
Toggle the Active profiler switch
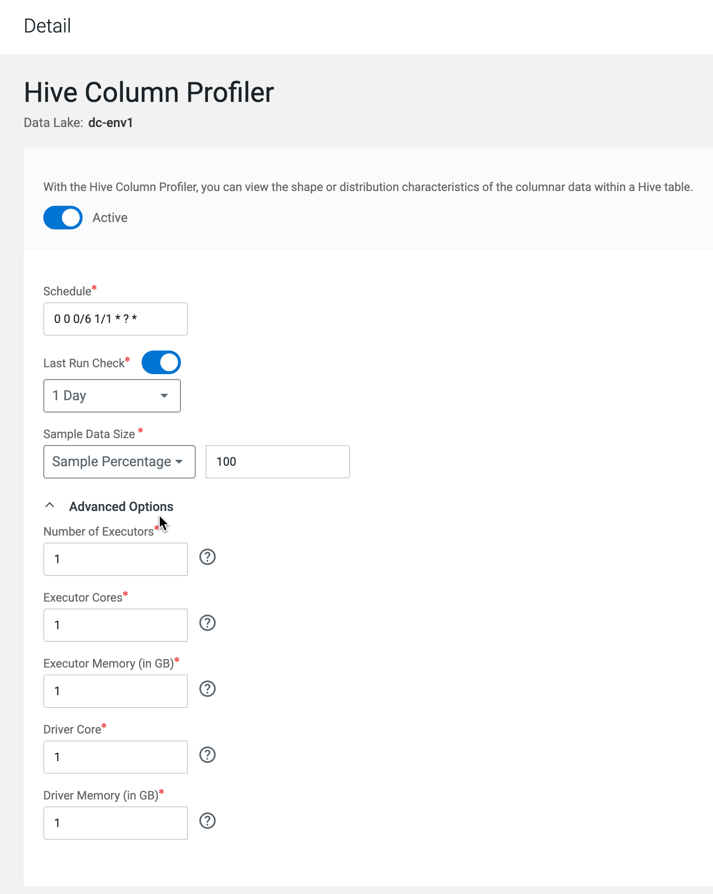pos(63,218)
